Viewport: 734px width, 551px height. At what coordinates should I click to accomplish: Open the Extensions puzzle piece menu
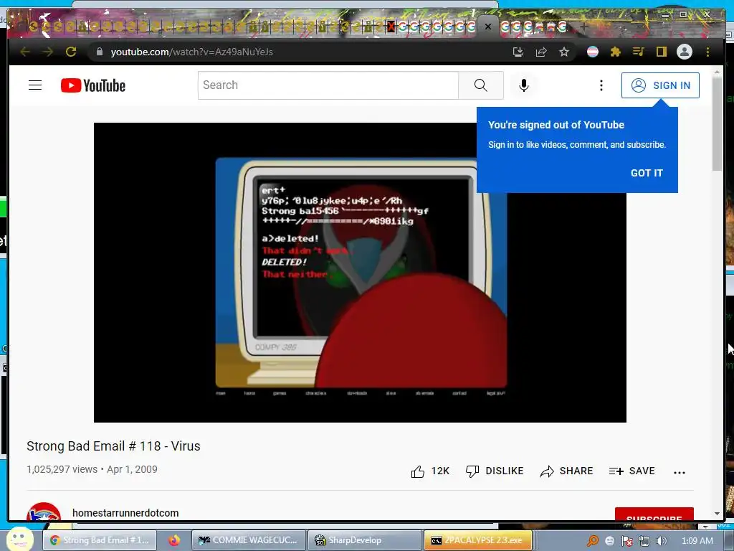coord(616,52)
